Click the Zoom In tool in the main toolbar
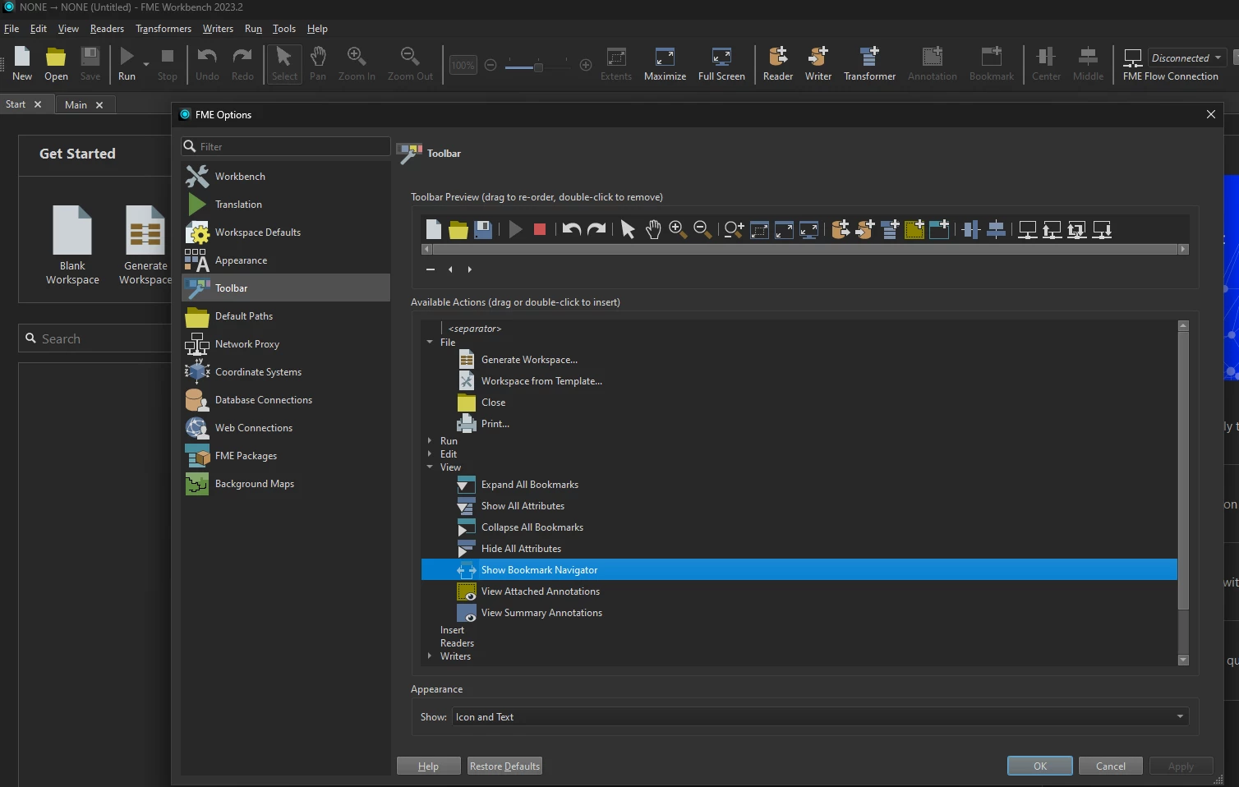The image size is (1239, 787). pos(357,64)
